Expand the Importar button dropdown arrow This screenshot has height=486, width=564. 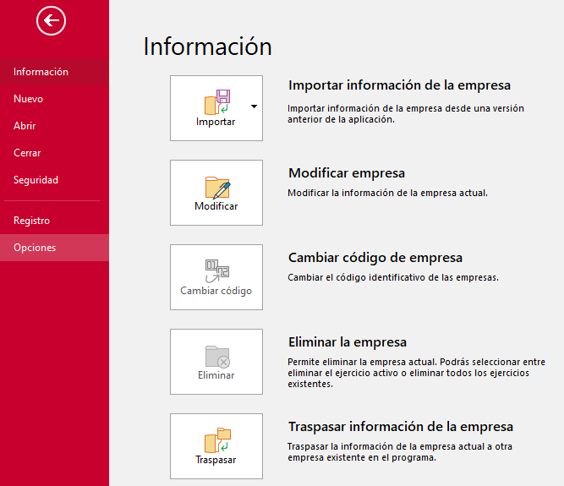254,107
